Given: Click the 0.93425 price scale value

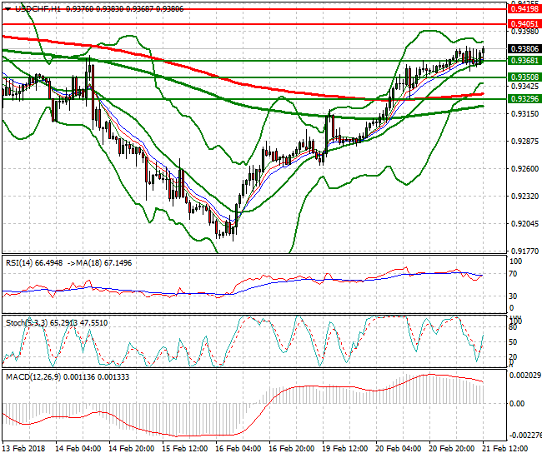Looking at the screenshot, I should 524,86.
